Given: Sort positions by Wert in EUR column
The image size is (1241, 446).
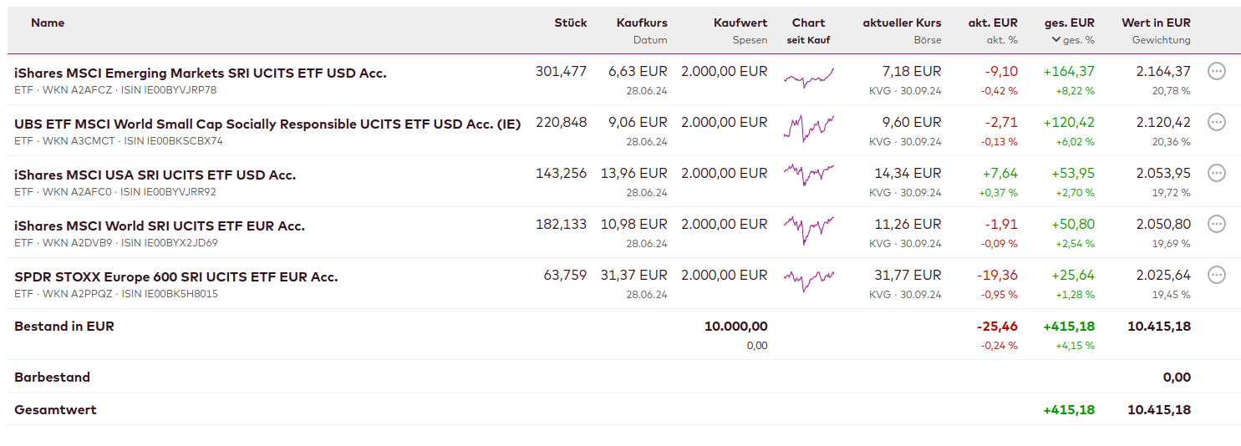Looking at the screenshot, I should pos(1156,23).
